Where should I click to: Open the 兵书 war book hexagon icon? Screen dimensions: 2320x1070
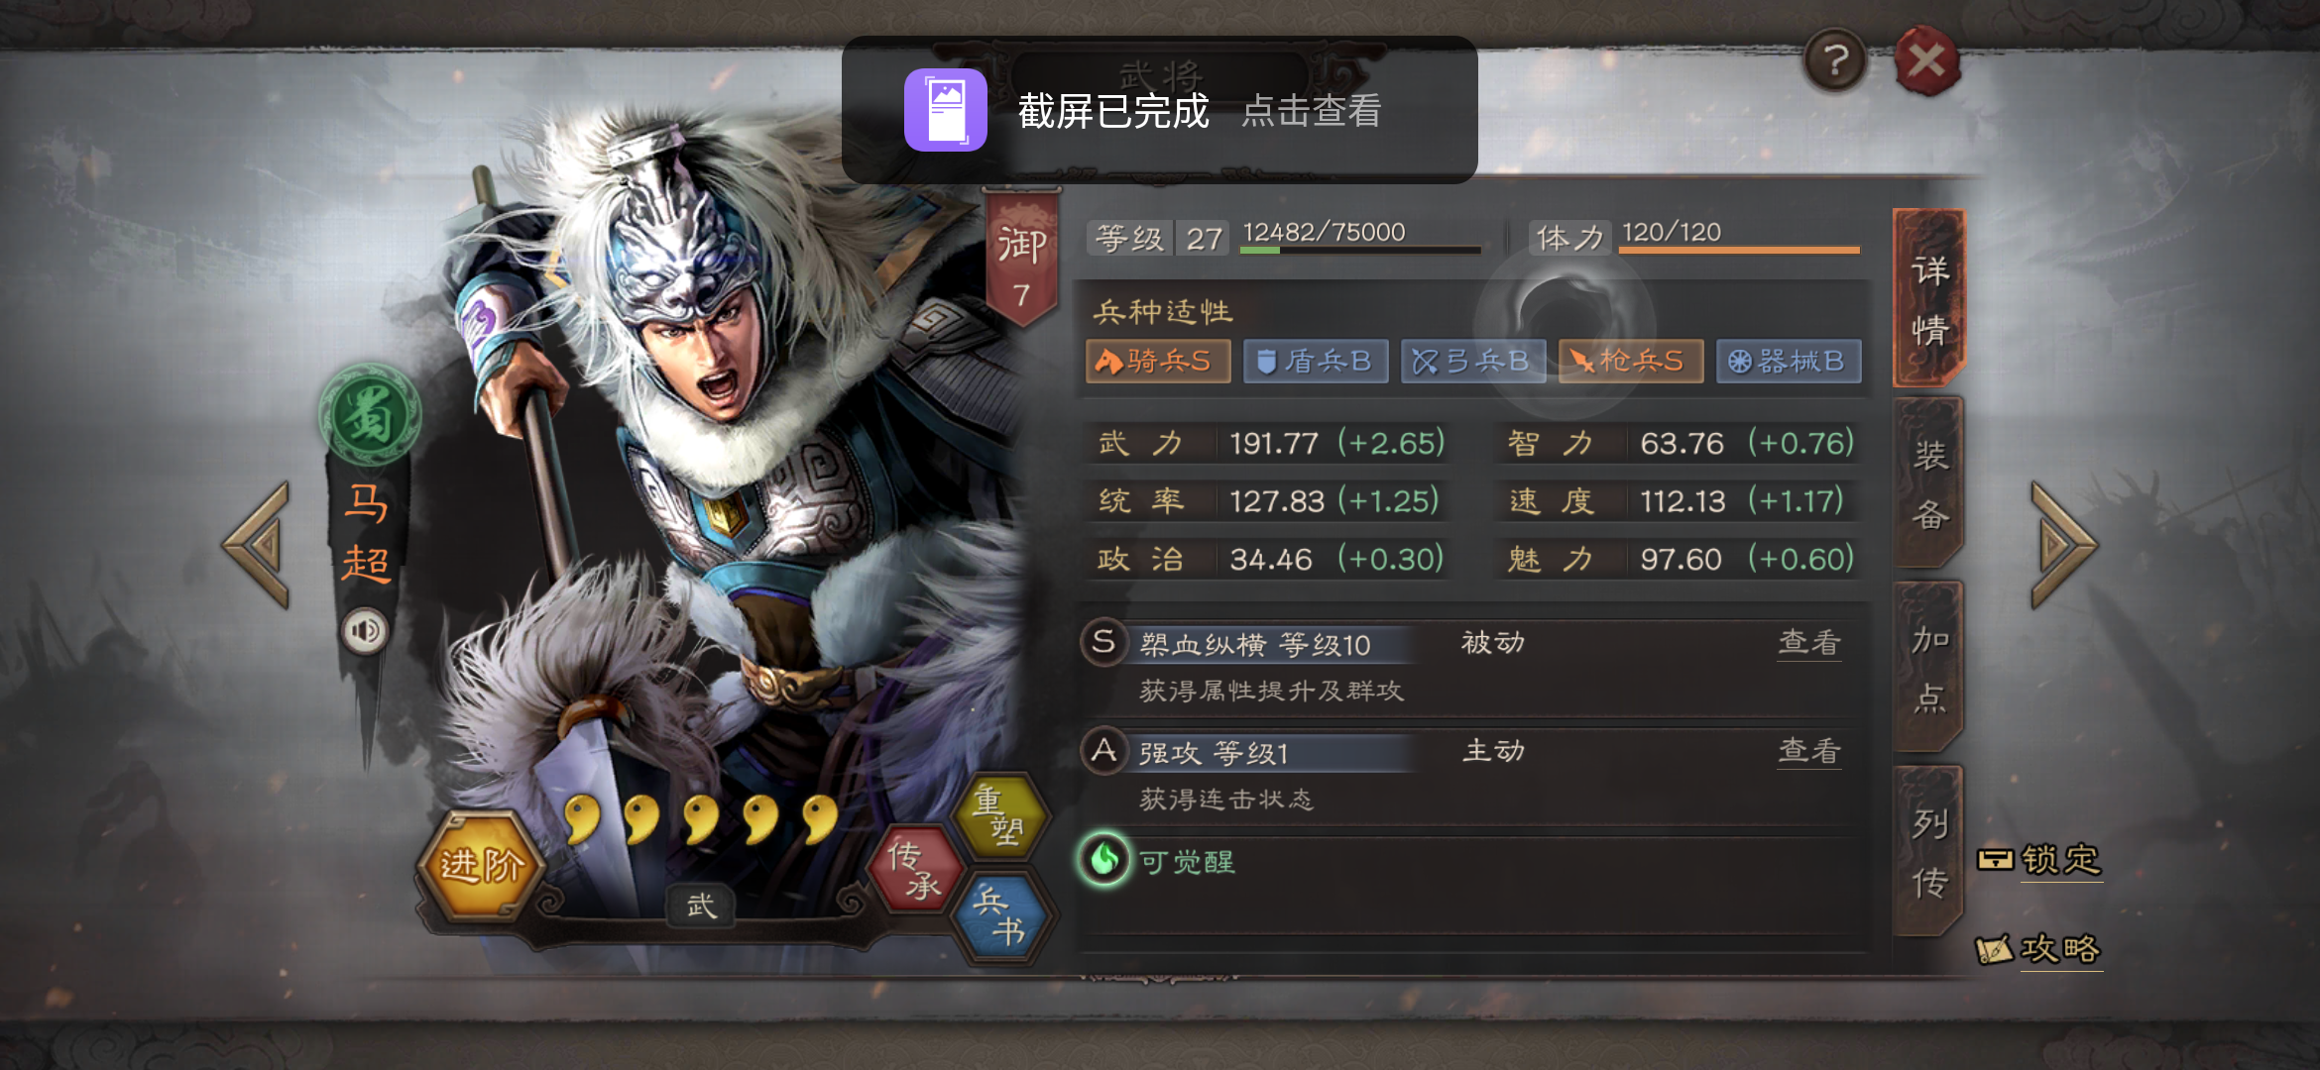pos(1001,916)
